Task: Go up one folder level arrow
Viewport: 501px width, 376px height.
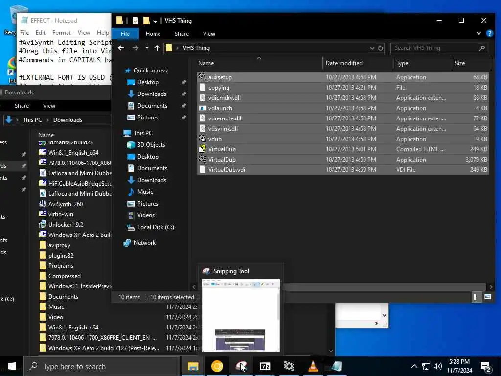Action: click(157, 48)
